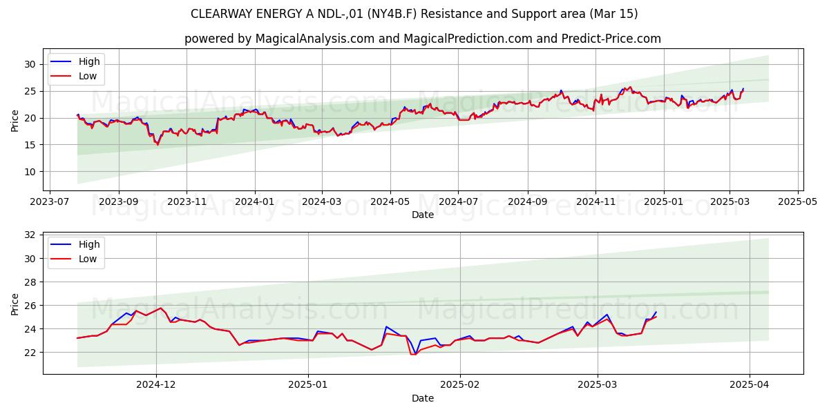Click the price tick '25' on the top chart
Screen dimensions: 829x414
31,91
